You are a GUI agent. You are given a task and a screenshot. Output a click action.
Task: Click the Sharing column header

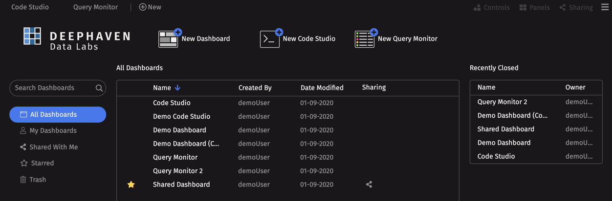click(374, 87)
